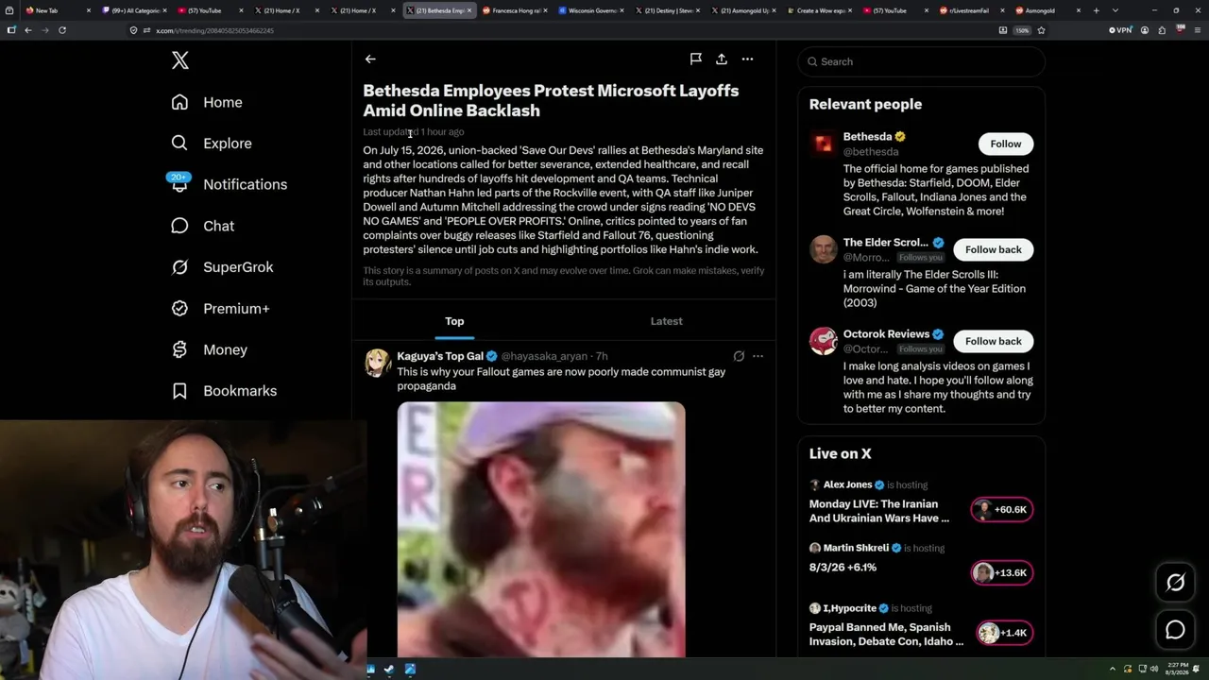Open the floating messages button
The height and width of the screenshot is (680, 1209).
point(1175,630)
